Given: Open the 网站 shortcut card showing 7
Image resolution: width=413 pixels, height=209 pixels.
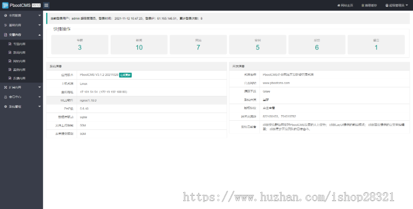Looking at the screenshot, I should (198, 45).
